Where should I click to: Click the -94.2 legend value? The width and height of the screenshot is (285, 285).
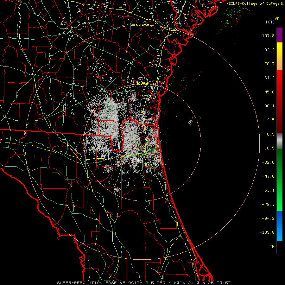click(x=268, y=218)
